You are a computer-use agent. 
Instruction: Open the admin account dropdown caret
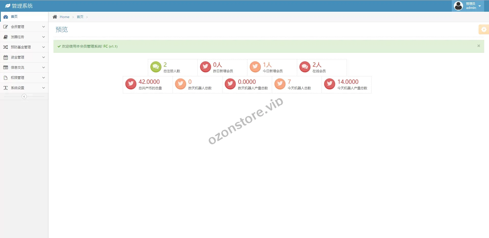(x=480, y=6)
